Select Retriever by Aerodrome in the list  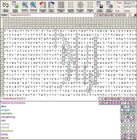coord(13,103)
